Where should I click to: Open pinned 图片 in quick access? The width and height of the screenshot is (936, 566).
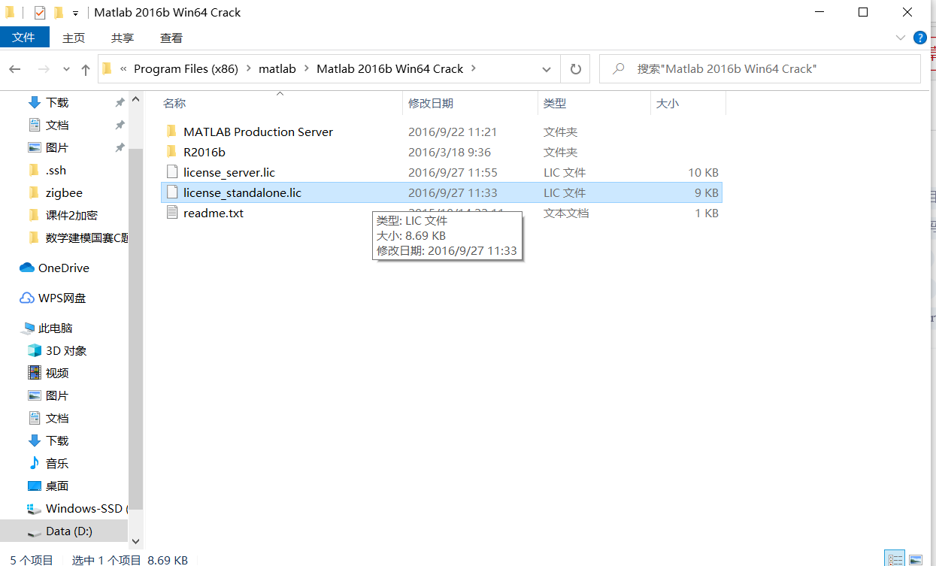click(57, 147)
